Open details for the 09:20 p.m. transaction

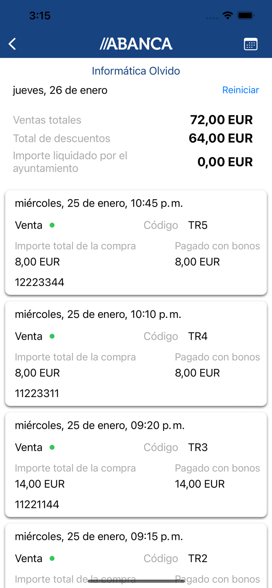pos(136,464)
